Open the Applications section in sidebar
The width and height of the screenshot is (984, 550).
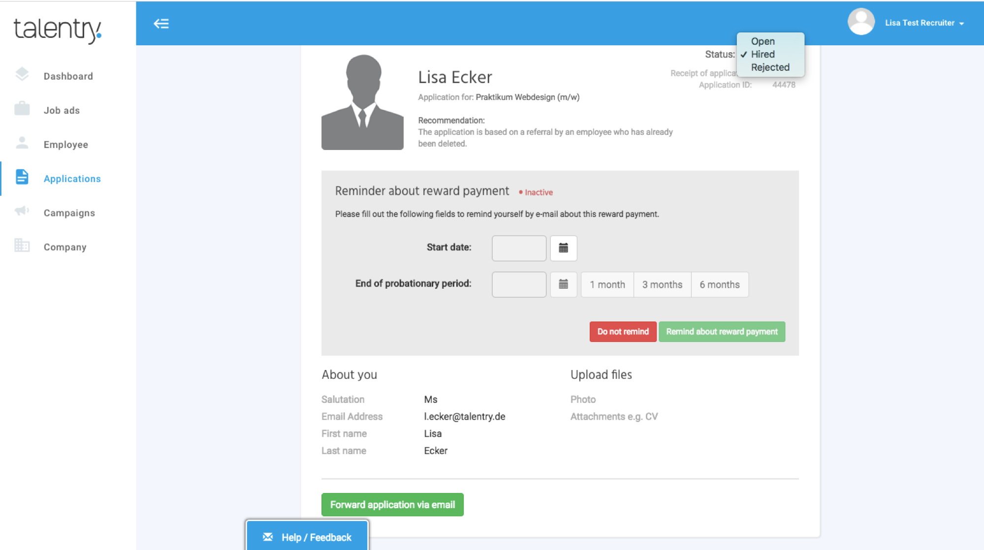click(72, 179)
